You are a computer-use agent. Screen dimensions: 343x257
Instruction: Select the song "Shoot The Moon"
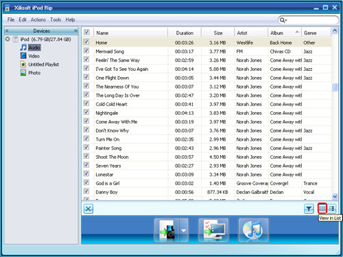coord(112,157)
